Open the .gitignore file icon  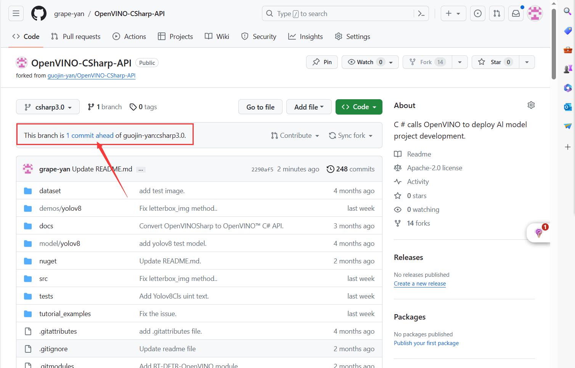pos(28,349)
